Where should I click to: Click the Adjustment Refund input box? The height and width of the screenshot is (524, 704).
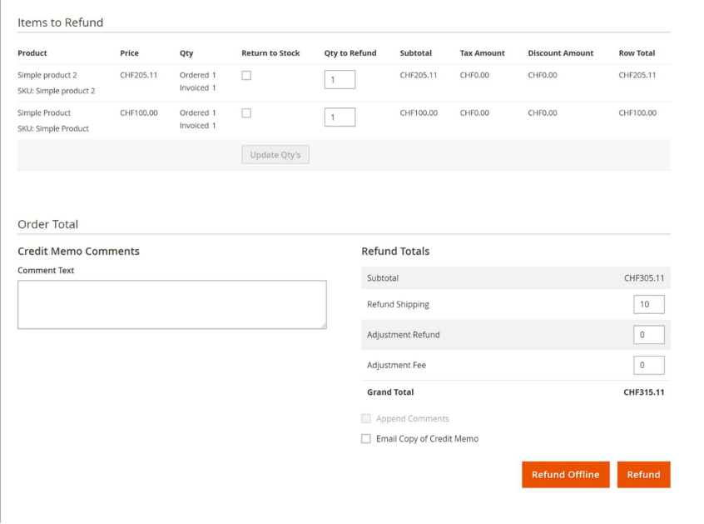(648, 335)
